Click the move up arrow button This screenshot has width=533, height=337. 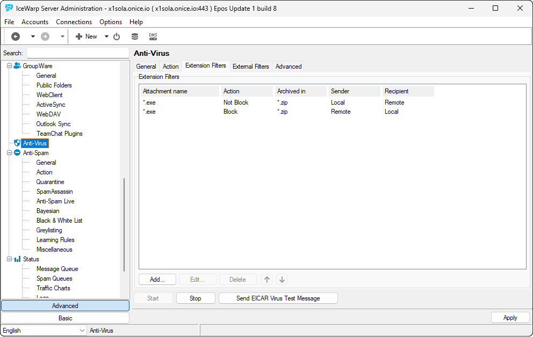pos(267,280)
